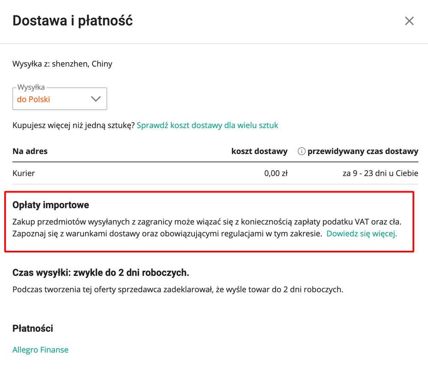
Task: Click the paragraph about sprzedawca zadeklarował shipping
Action: [178, 289]
